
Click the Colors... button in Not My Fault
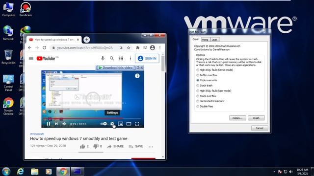(237, 118)
